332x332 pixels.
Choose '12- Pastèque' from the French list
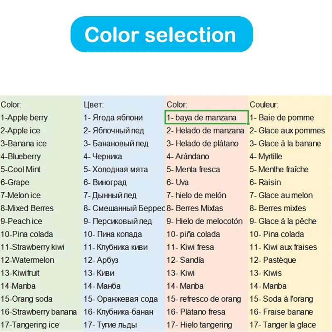click(273, 260)
